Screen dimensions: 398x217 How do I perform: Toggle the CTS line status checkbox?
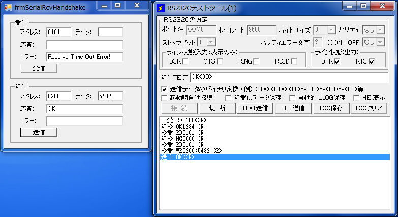click(220, 61)
